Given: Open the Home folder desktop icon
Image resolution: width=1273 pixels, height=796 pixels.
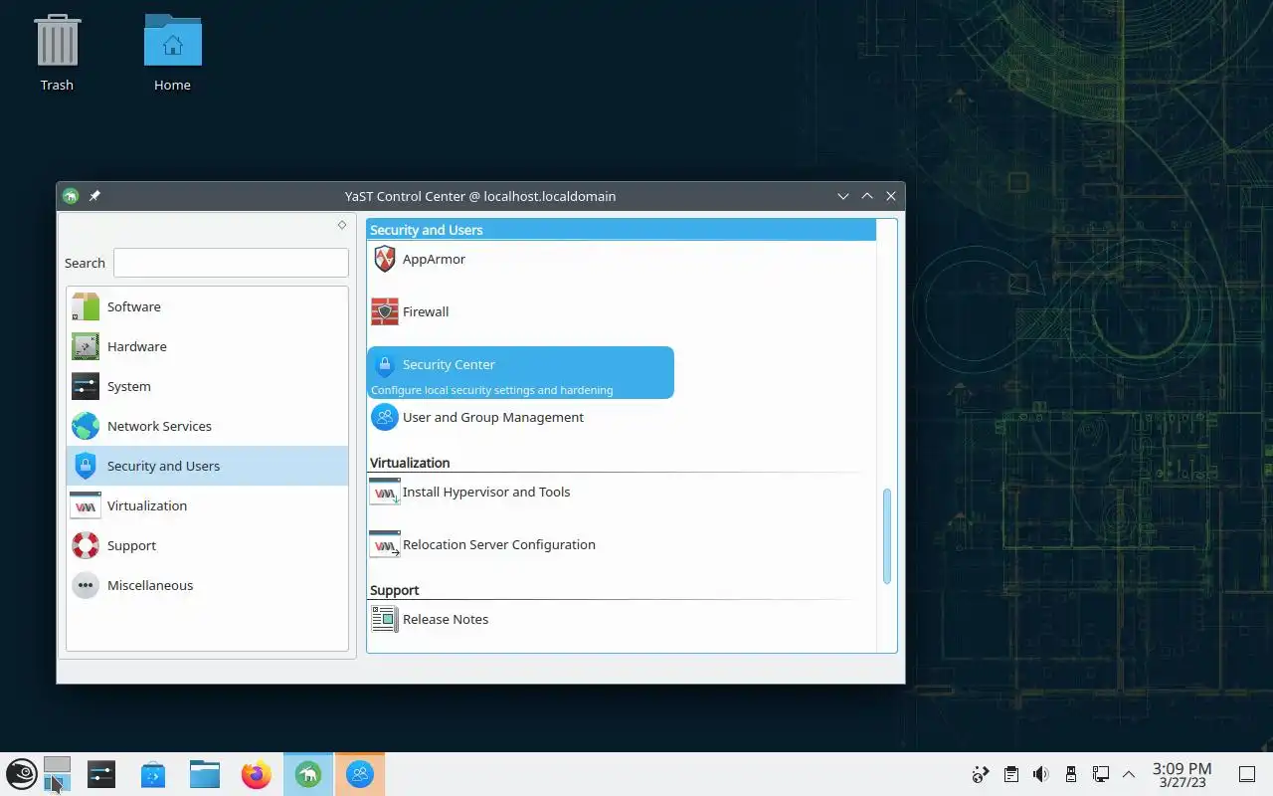Looking at the screenshot, I should point(172,53).
